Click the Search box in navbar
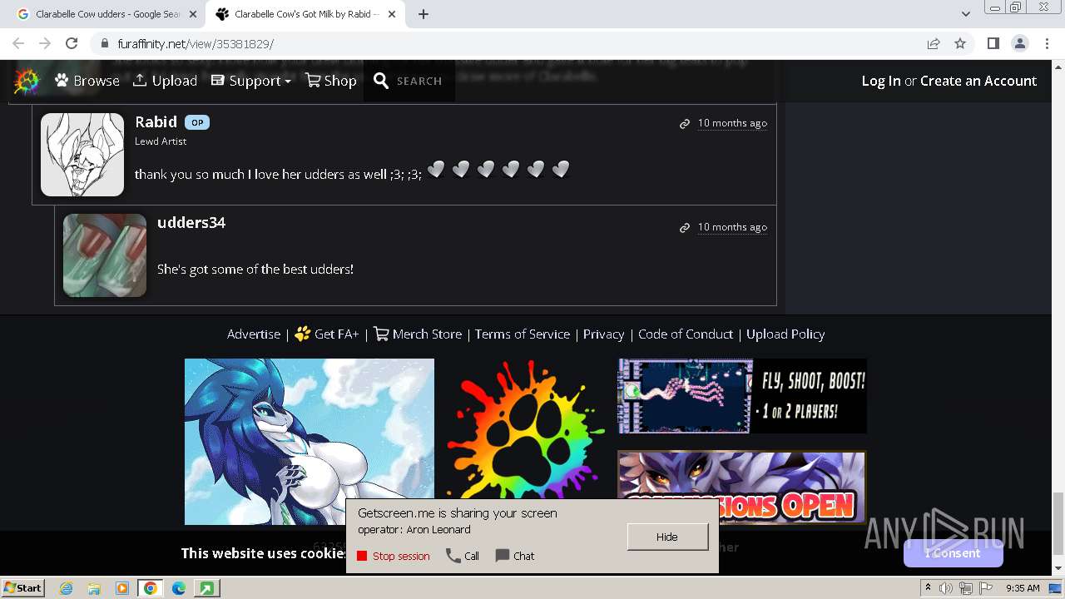This screenshot has width=1065, height=599. [409, 81]
